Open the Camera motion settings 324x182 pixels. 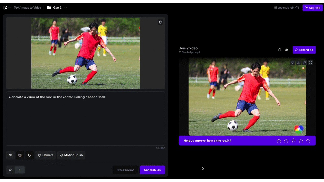[x=45, y=155]
